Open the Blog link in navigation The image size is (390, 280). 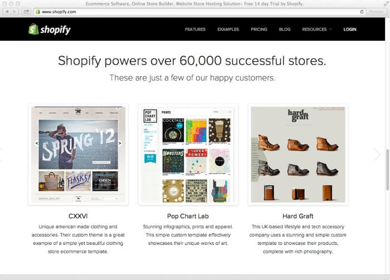(x=285, y=30)
